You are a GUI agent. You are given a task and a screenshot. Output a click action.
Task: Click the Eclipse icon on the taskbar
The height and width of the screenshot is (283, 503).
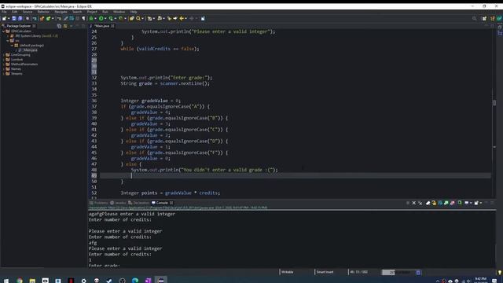click(x=161, y=281)
